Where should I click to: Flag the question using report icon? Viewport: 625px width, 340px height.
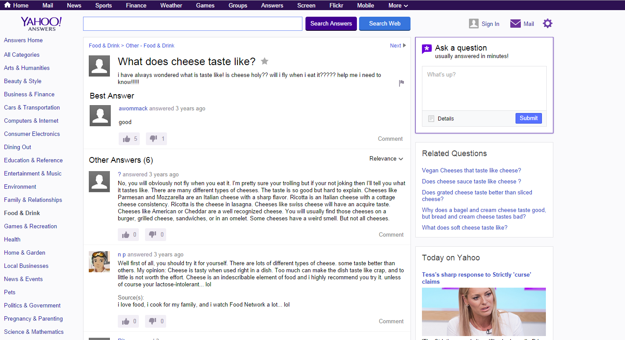401,83
